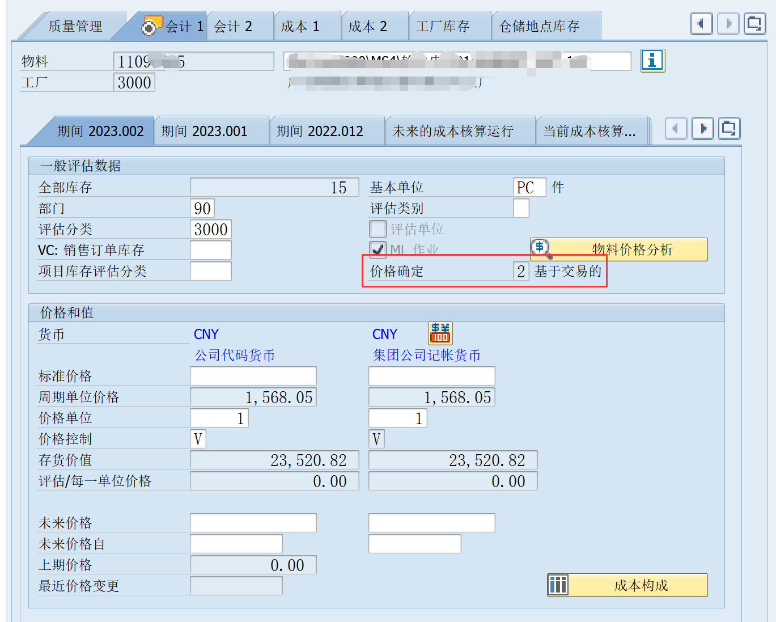776x622 pixels.
Task: Click 成本构成 button
Action: pos(627,585)
